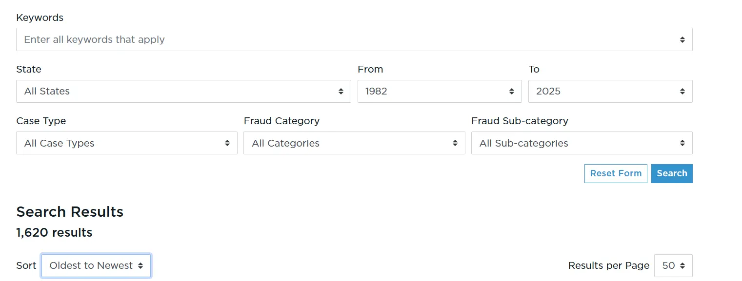
Task: Click the arrow icon in All Categories
Action: pos(455,143)
